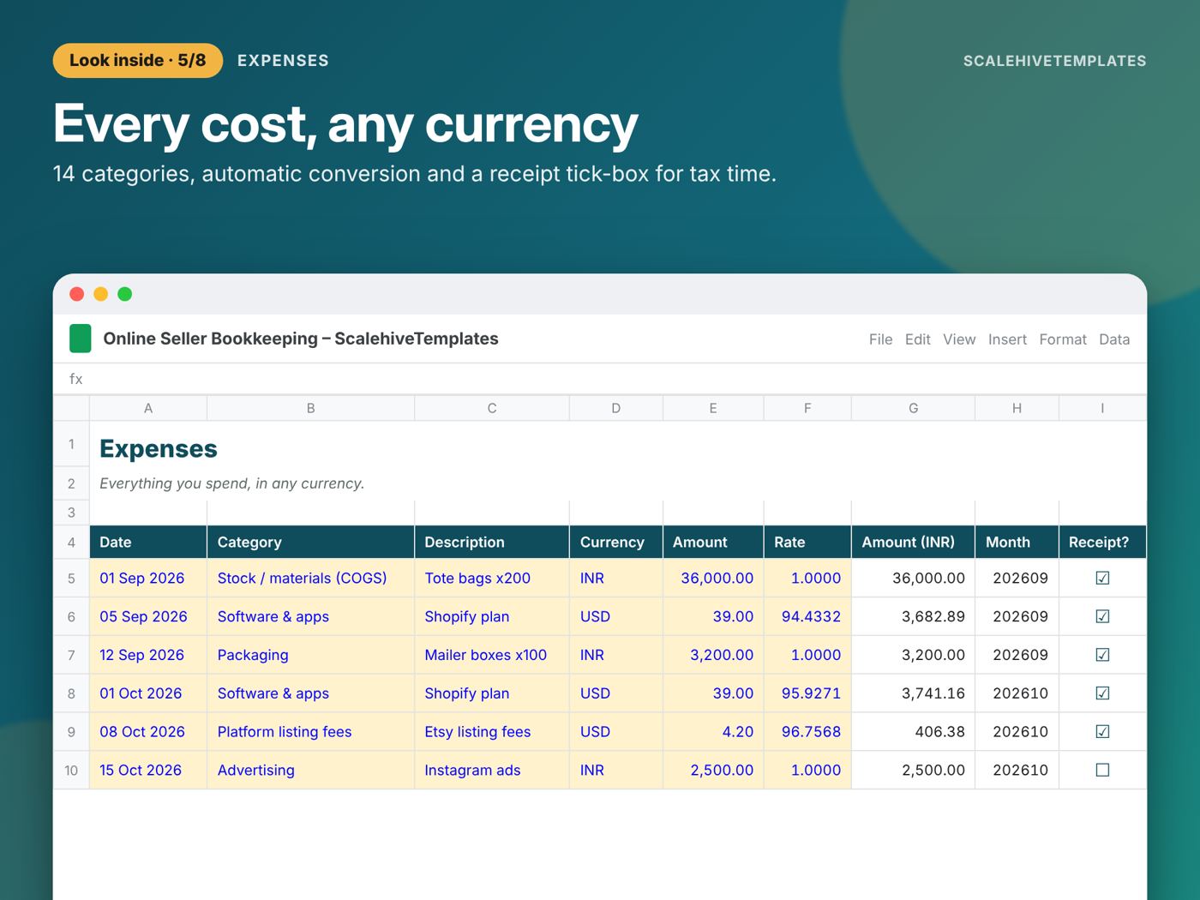Select the converted amount 3,741.16
1200x900 pixels.
pos(913,693)
